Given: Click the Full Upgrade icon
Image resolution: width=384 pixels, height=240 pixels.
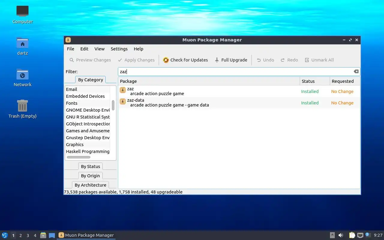Looking at the screenshot, I should pos(217,60).
